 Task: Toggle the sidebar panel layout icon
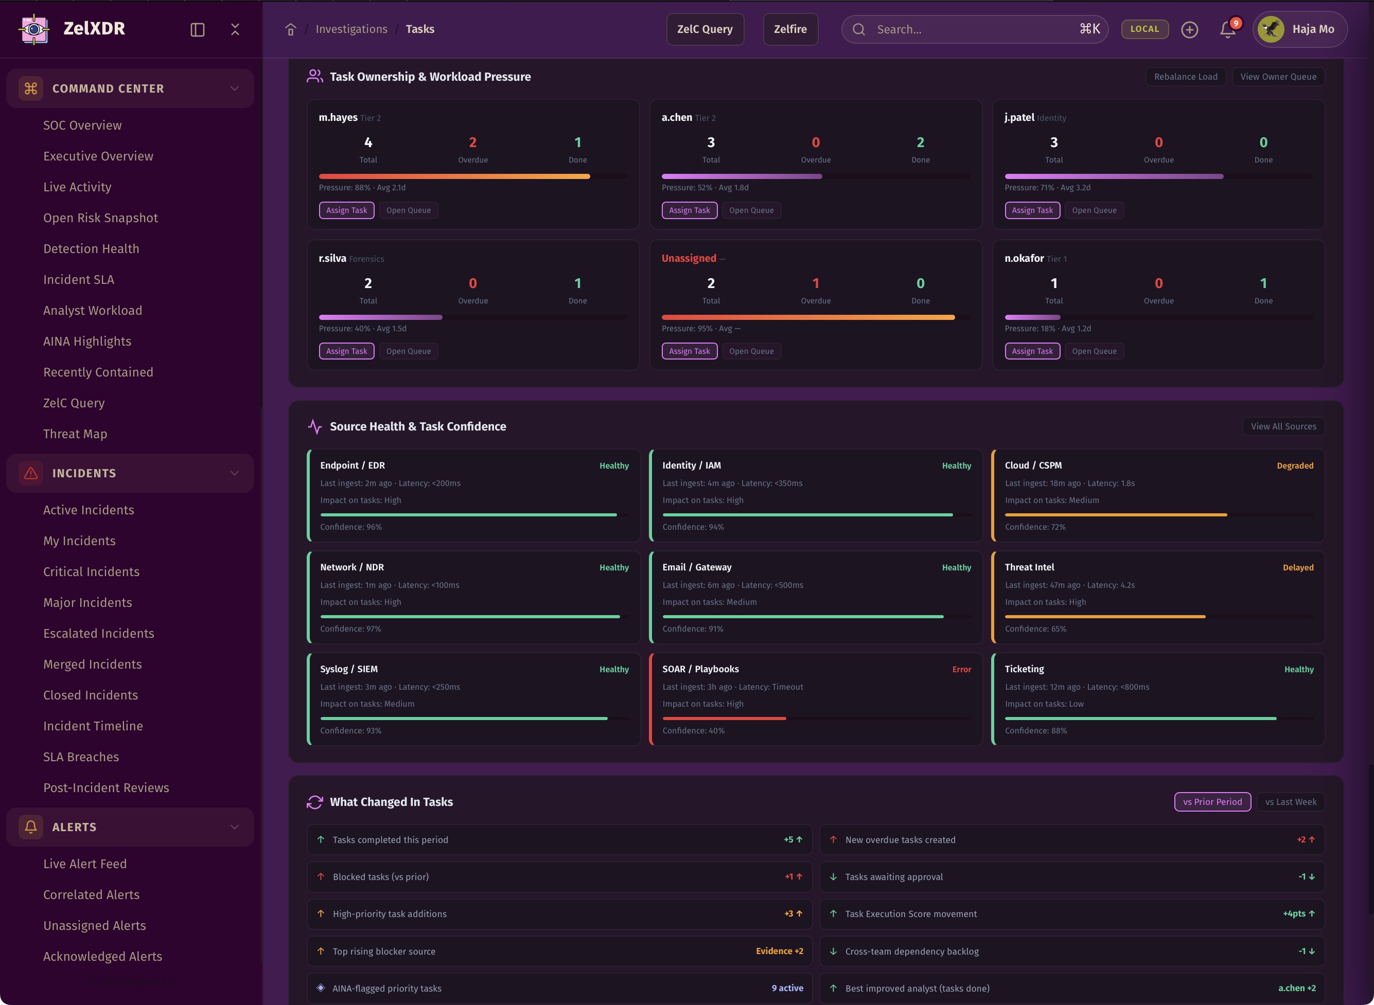(197, 29)
